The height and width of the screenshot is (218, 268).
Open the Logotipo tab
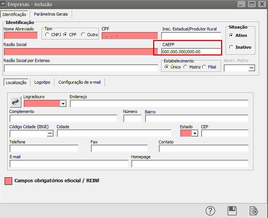(42, 82)
